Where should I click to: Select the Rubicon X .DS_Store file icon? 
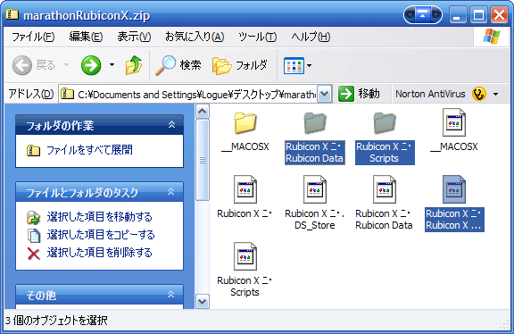(315, 189)
